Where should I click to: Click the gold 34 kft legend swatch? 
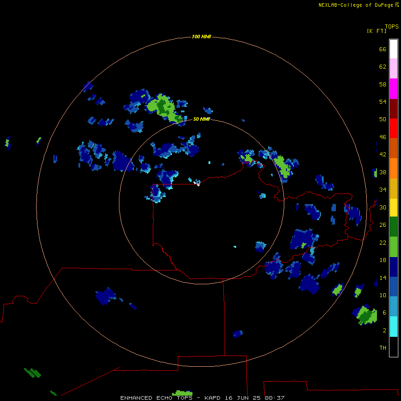coord(393,188)
